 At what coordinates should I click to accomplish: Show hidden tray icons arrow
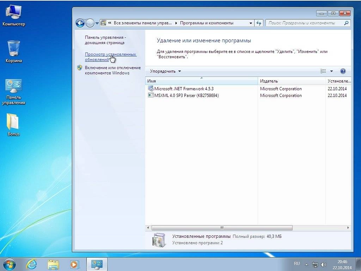(x=306, y=265)
